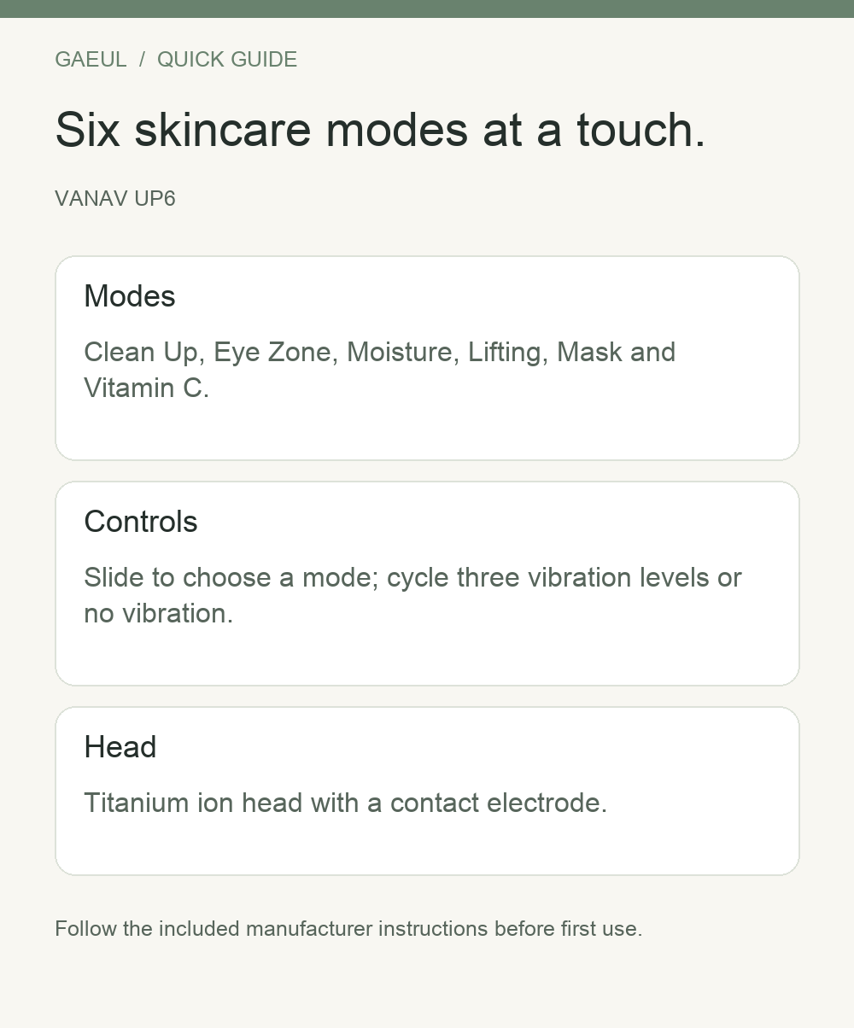Click the 'no vibration.' text line
The image size is (854, 1028).
click(159, 613)
